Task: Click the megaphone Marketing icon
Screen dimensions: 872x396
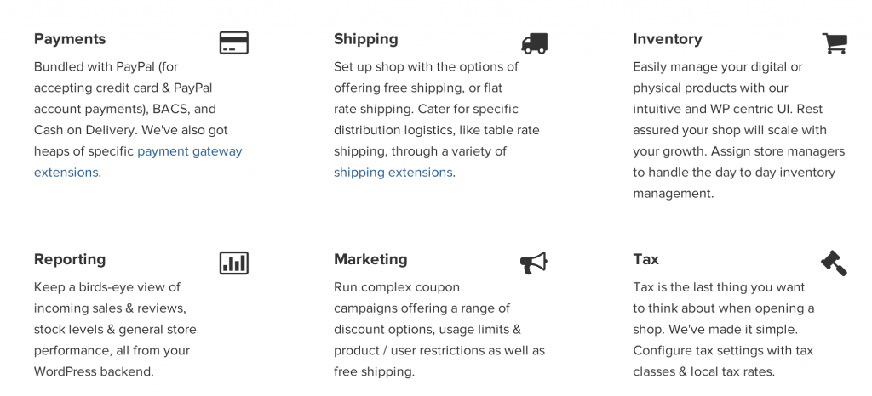Action: 534,263
